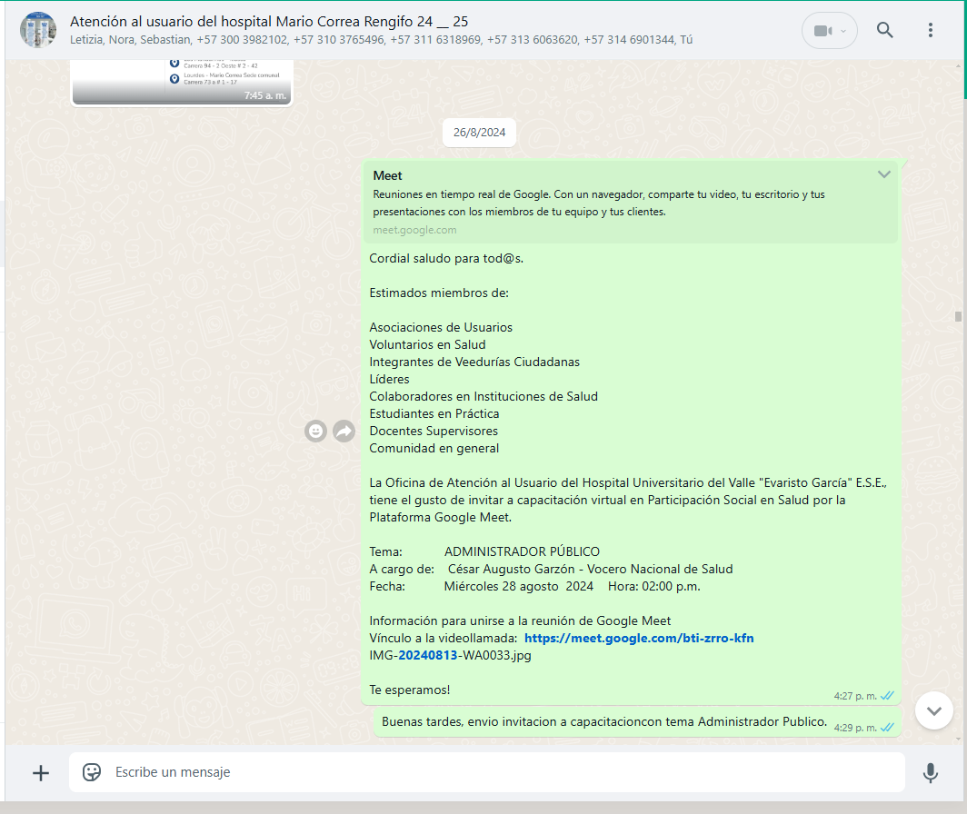Open the meet.google.com/bti-zrro-kfn link
This screenshot has width=967, height=814.
pyautogui.click(x=639, y=639)
